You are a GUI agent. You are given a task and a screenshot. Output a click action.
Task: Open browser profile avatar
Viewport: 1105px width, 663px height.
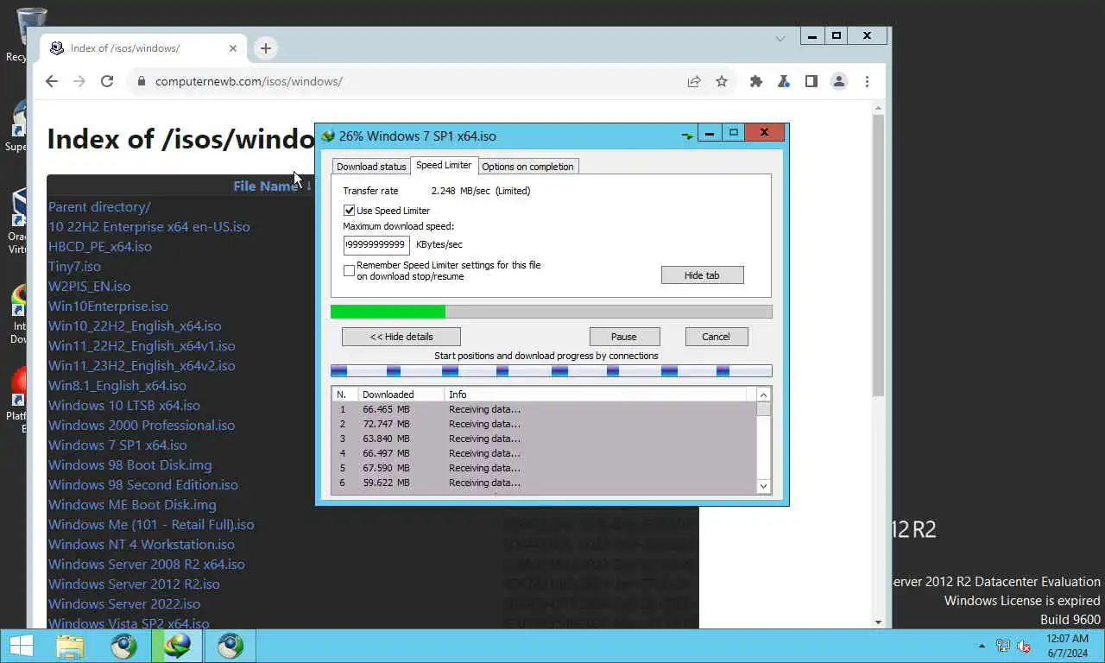(x=839, y=81)
